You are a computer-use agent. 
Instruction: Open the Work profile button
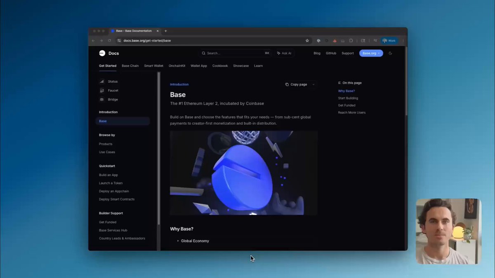(x=389, y=41)
